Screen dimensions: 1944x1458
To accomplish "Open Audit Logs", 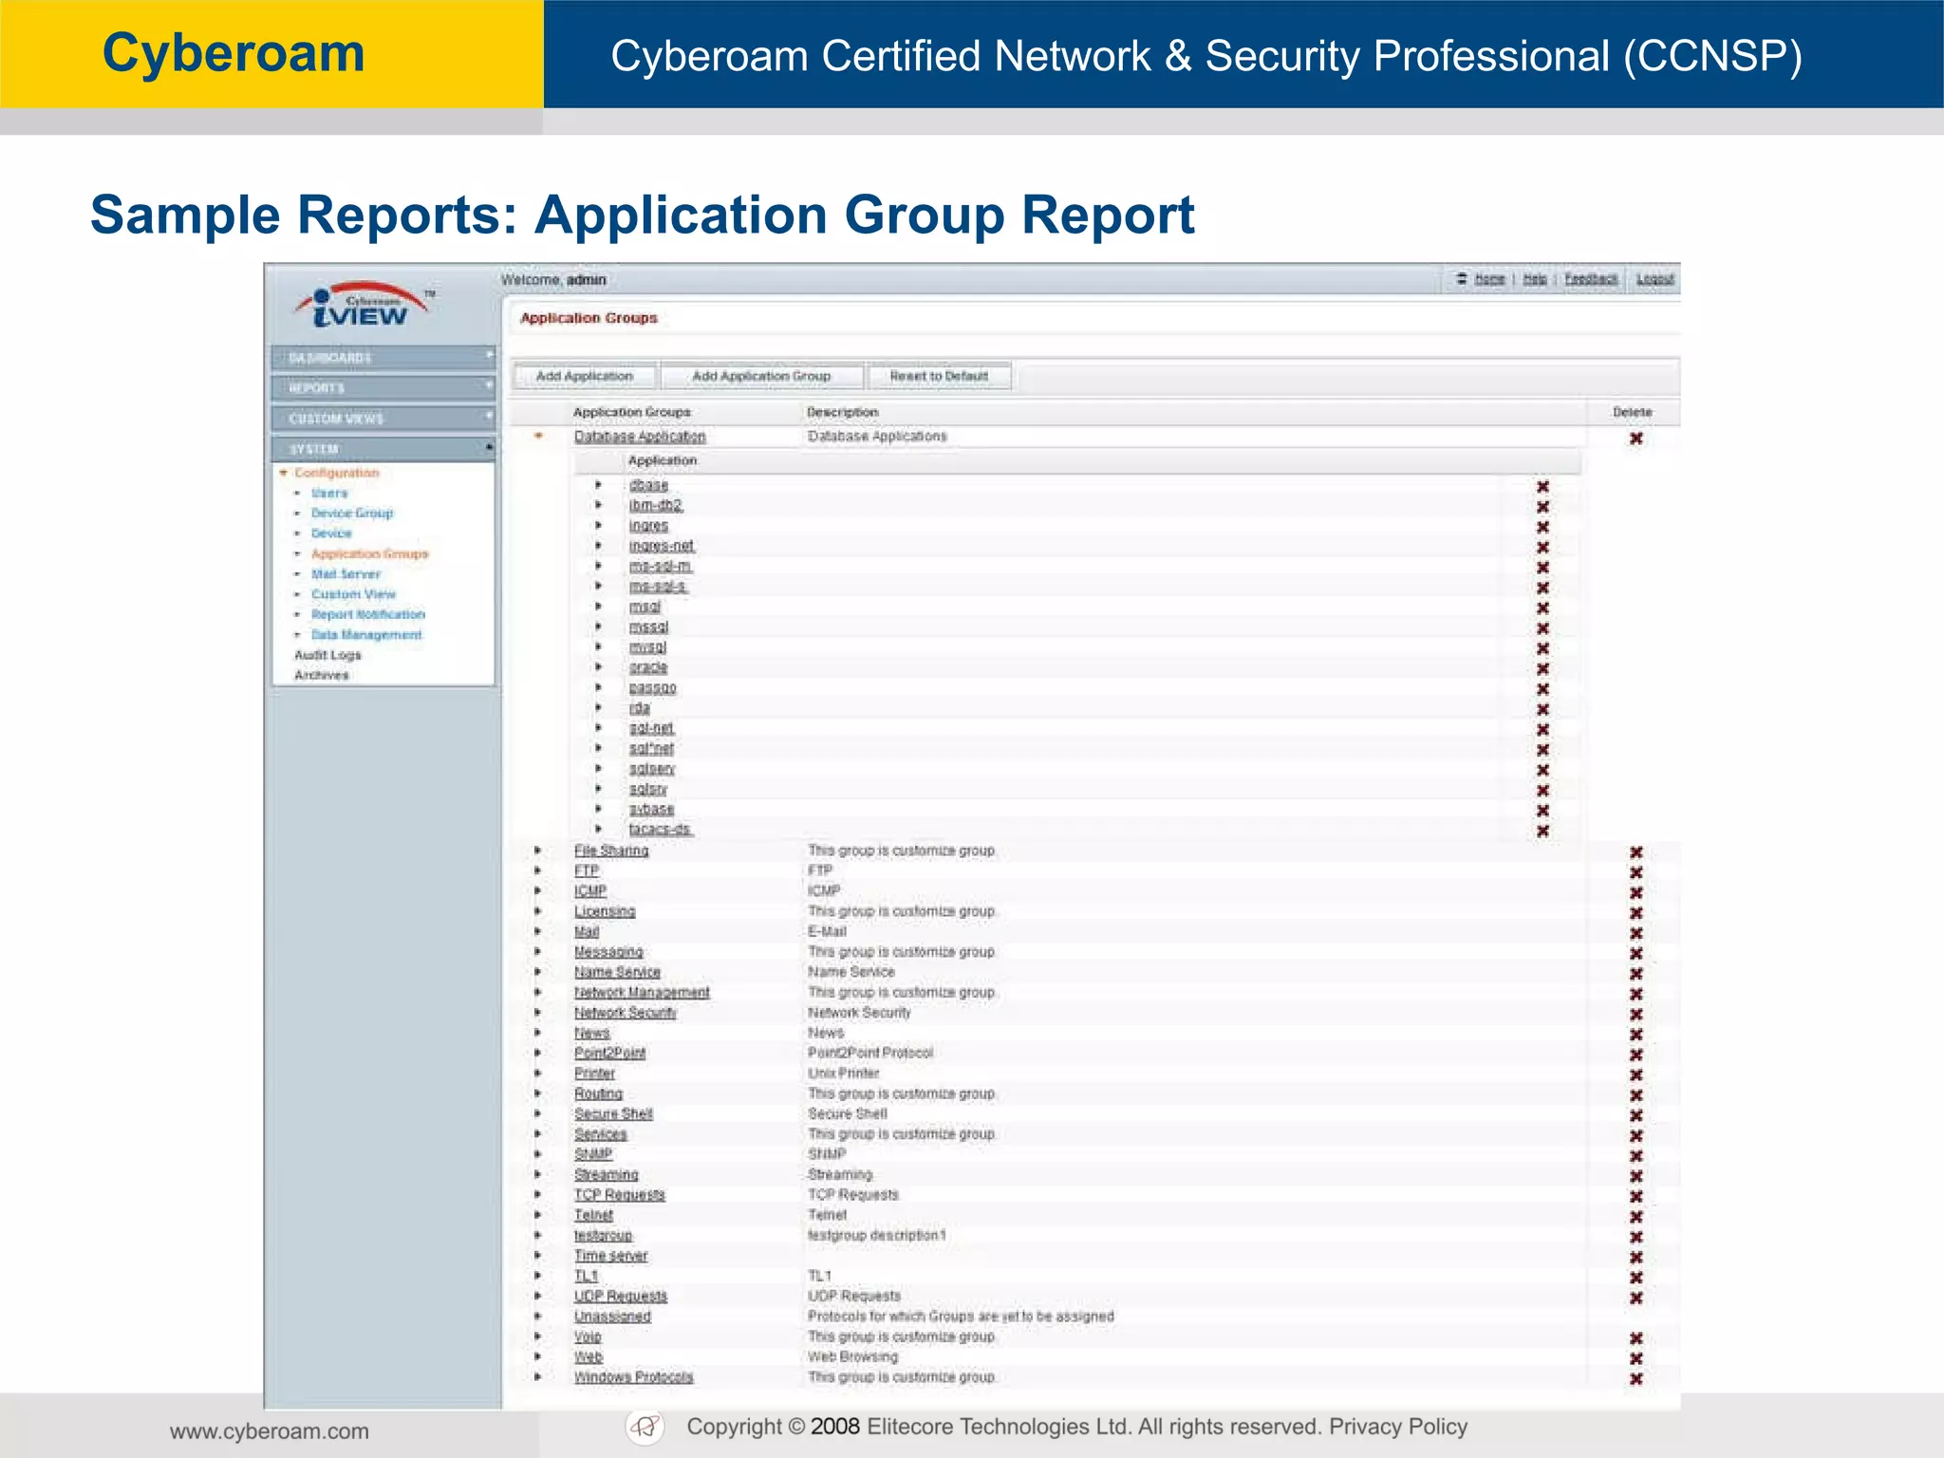I will coord(327,655).
